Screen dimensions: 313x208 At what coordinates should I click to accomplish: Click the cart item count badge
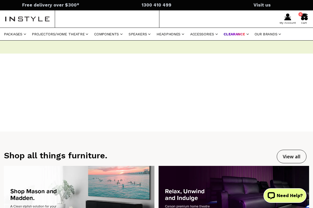(x=300, y=14)
